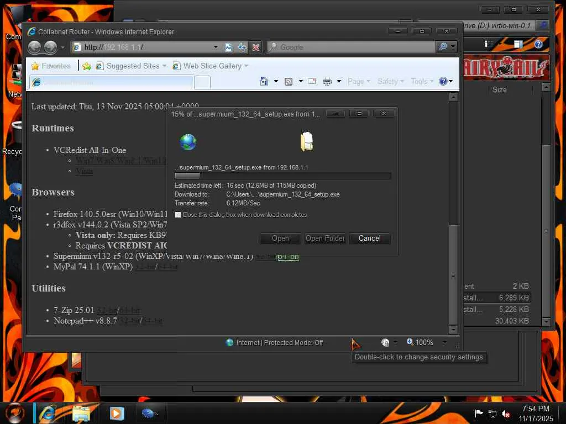This screenshot has height=424, width=566.
Task: Open the muted volume icon in tray
Action: coord(506,414)
